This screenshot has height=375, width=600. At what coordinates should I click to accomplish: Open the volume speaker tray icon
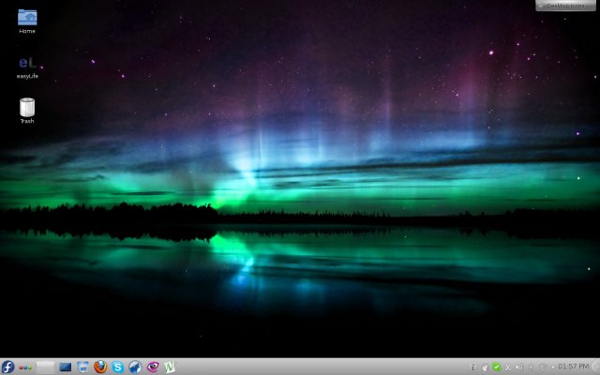coord(519,367)
